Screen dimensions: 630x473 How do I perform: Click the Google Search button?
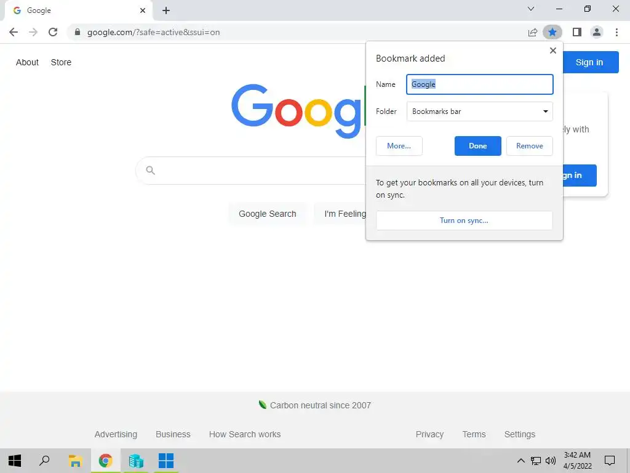click(268, 214)
